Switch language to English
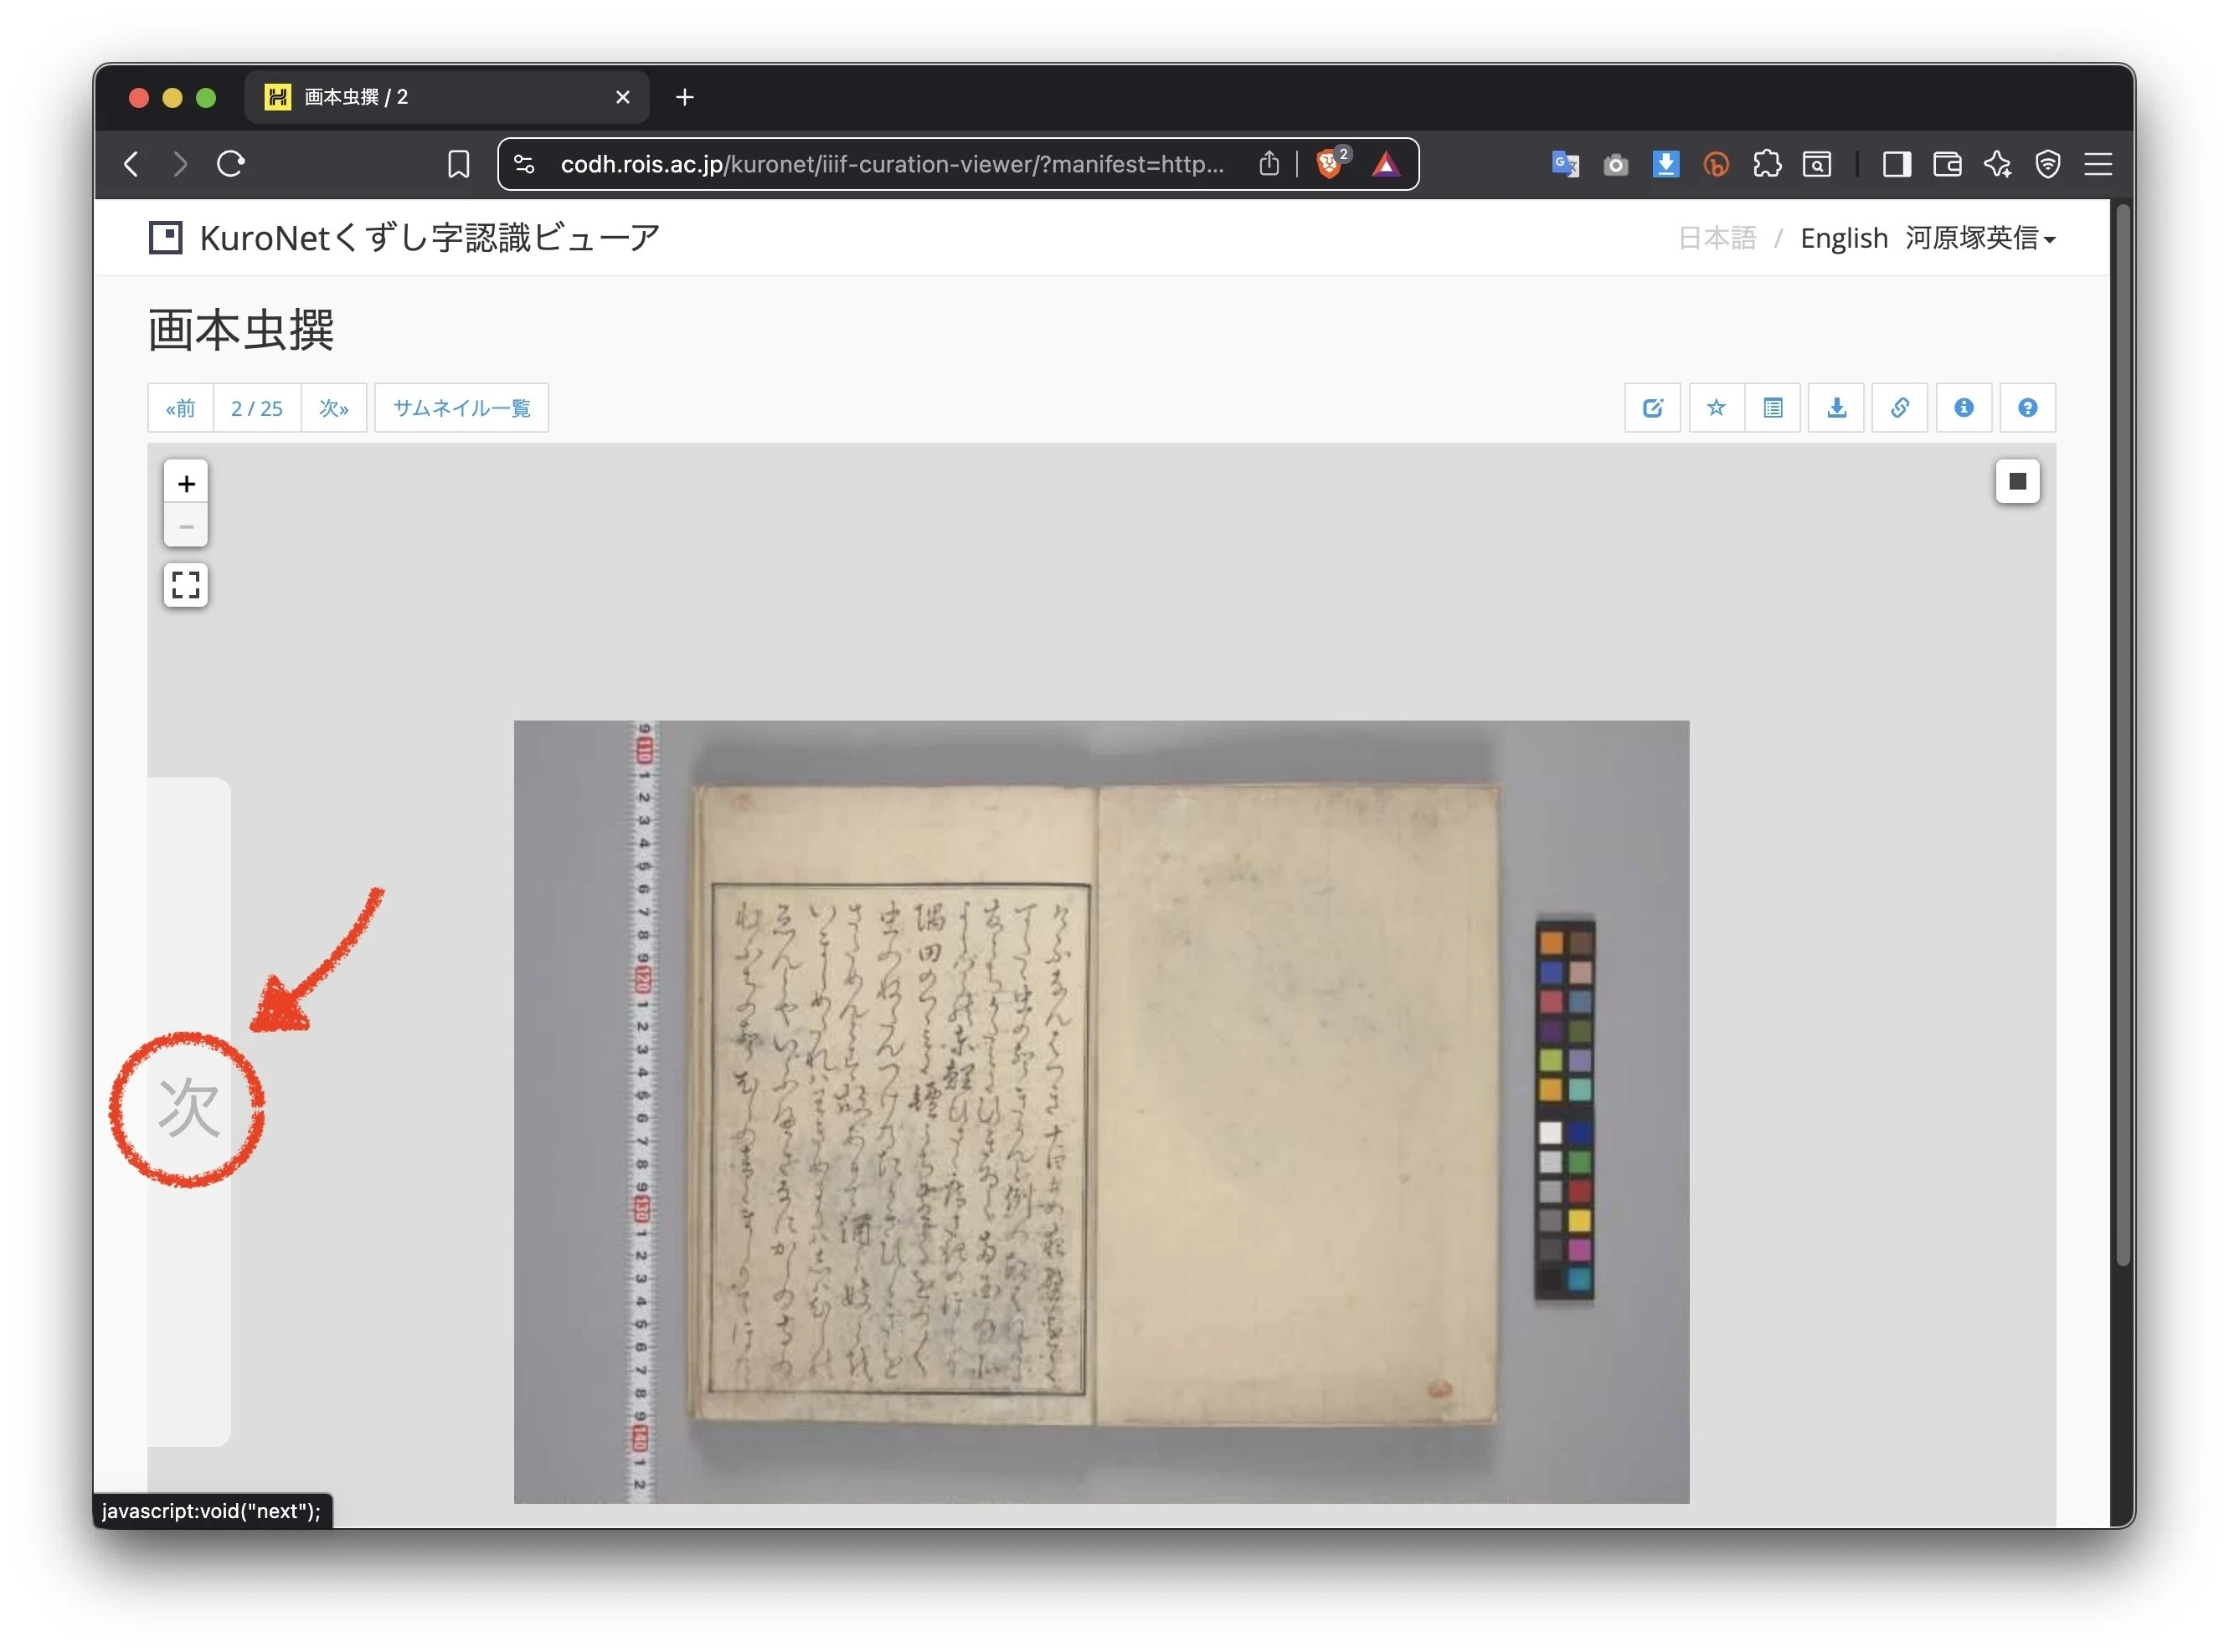This screenshot has width=2229, height=1652. 1843,238
